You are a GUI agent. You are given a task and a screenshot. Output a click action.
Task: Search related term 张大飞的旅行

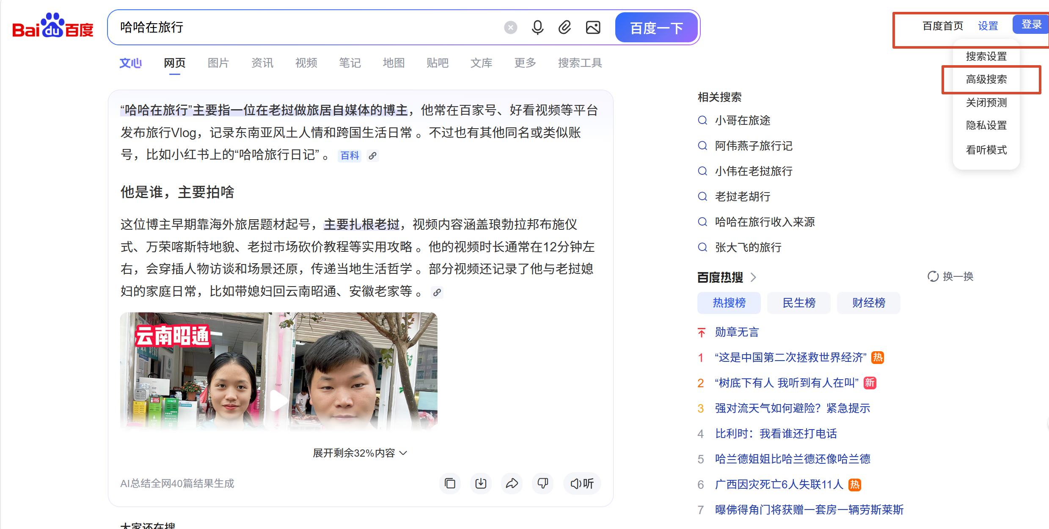pos(748,248)
